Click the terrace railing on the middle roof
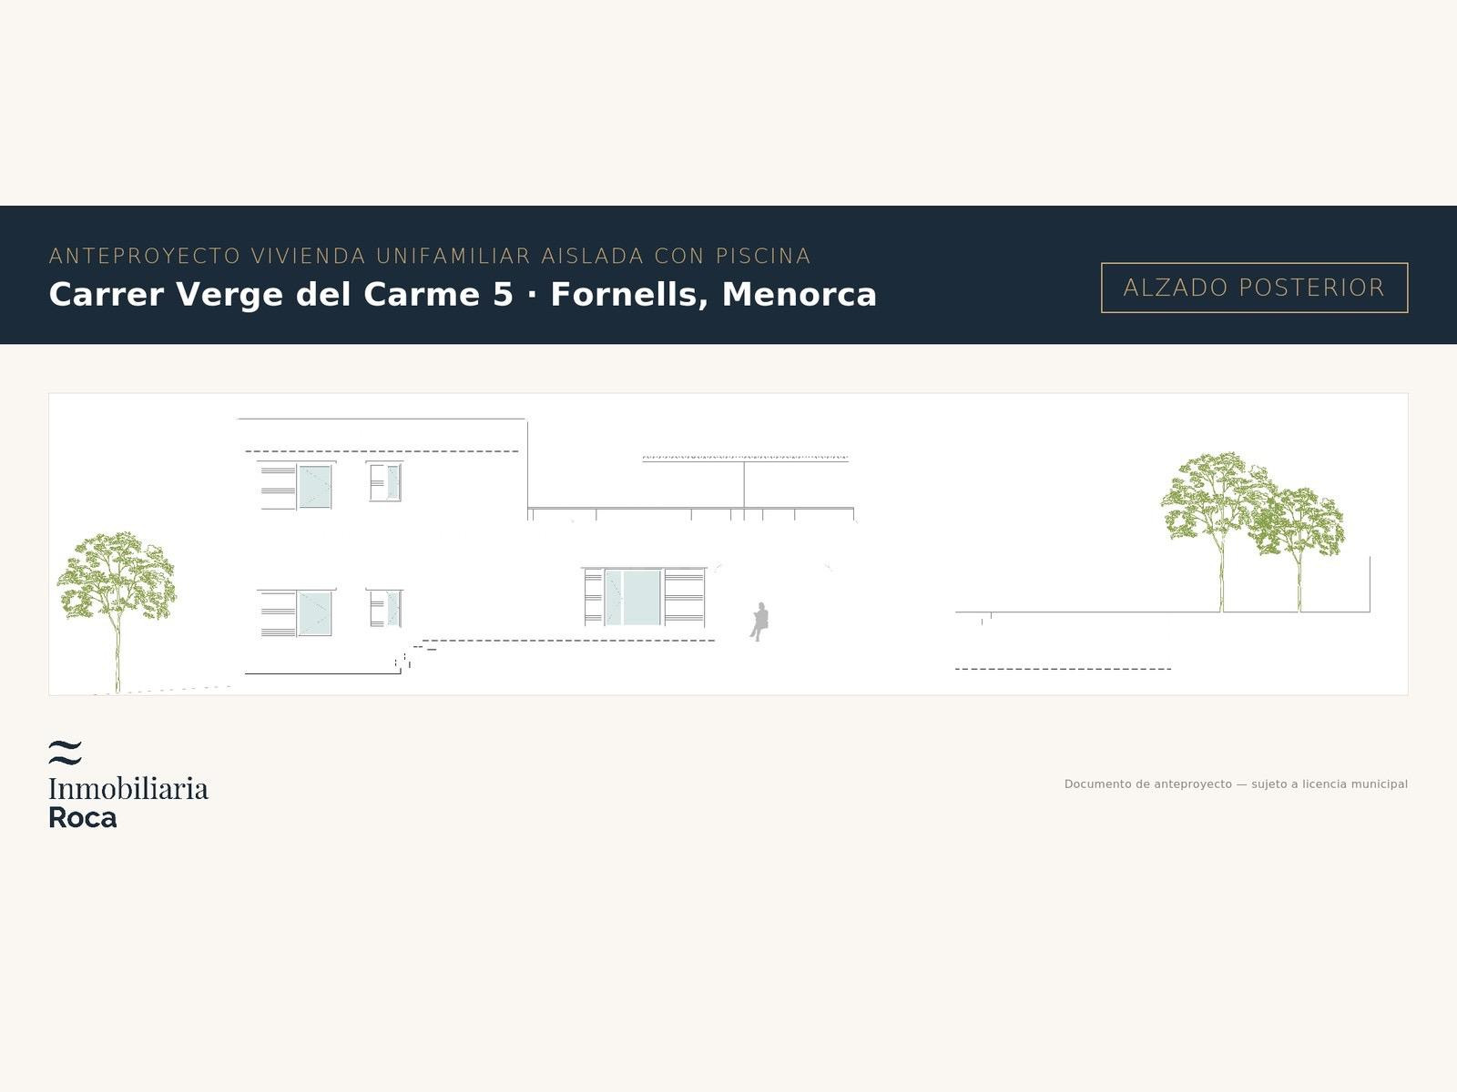This screenshot has width=1457, height=1092. 691,514
